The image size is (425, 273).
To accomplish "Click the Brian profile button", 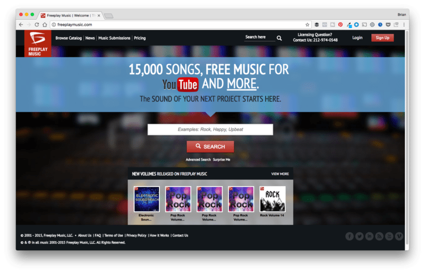I will (402, 15).
